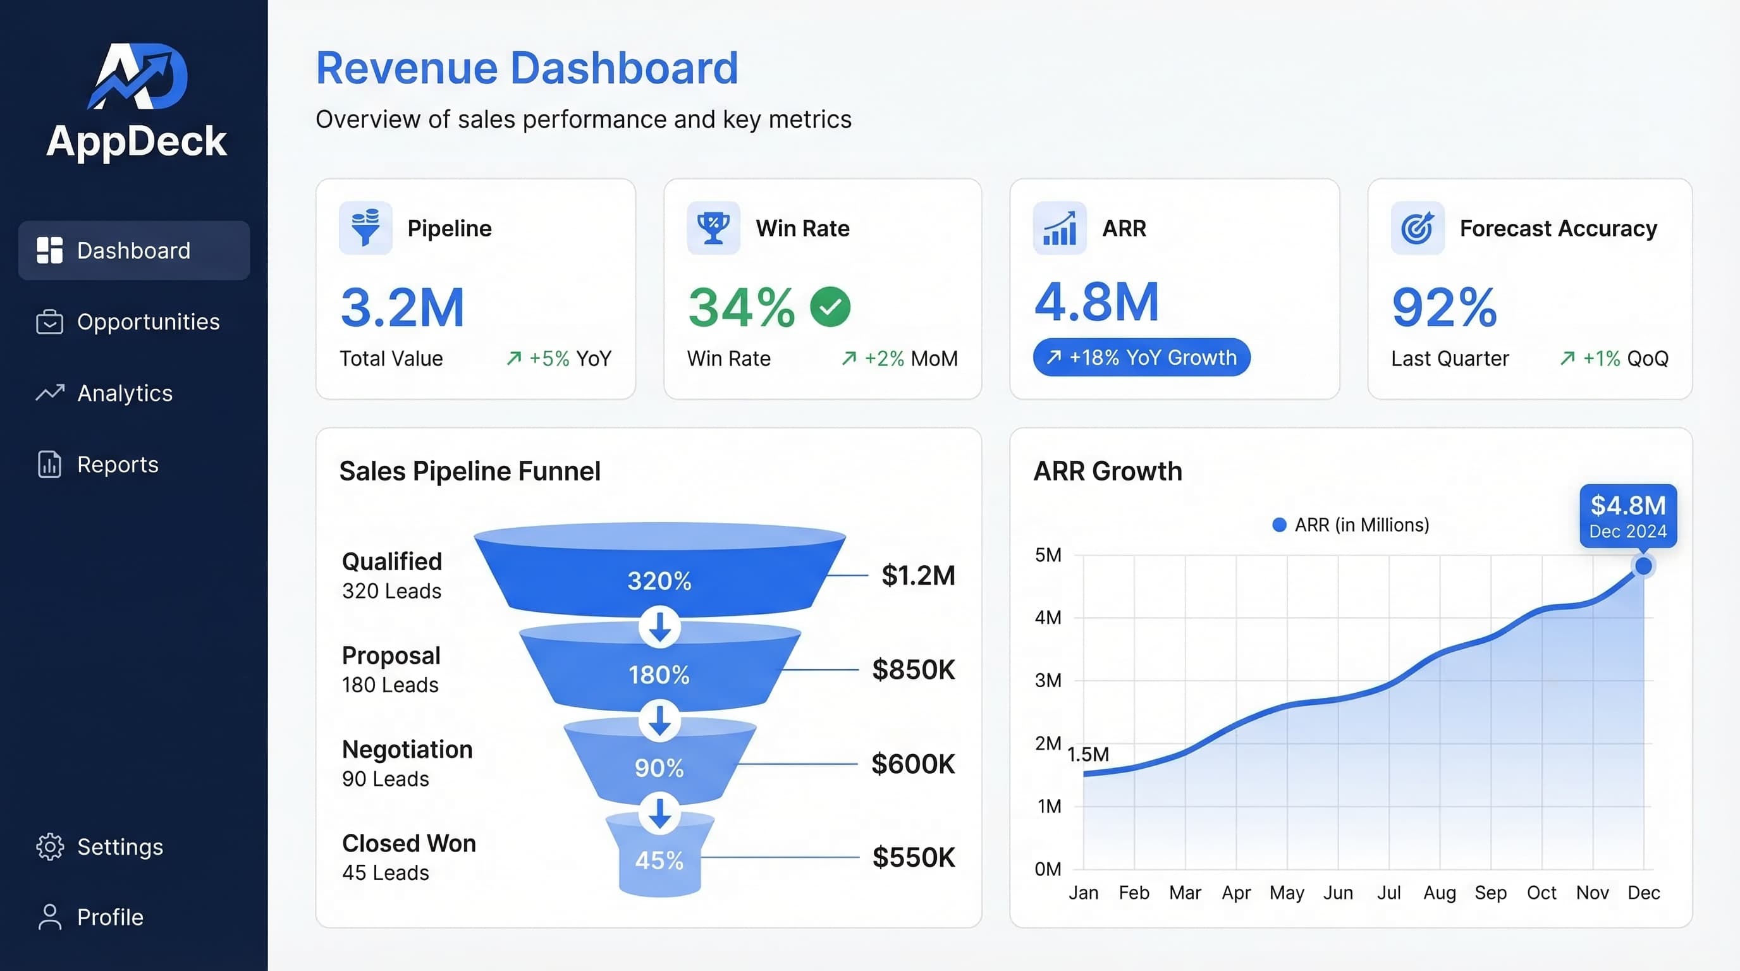Click the $550K funnel value
Image resolution: width=1740 pixels, height=971 pixels.
click(x=914, y=858)
